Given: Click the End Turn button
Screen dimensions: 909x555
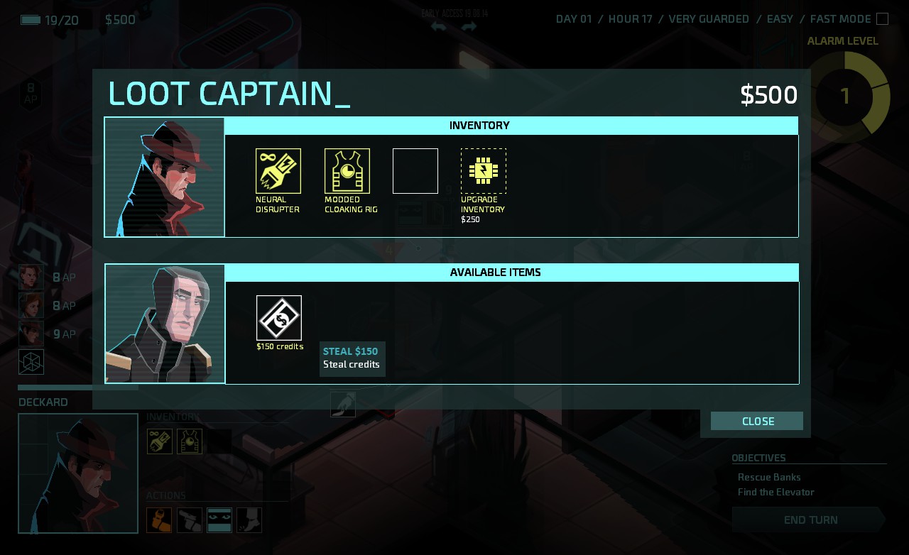Looking at the screenshot, I should (x=810, y=520).
